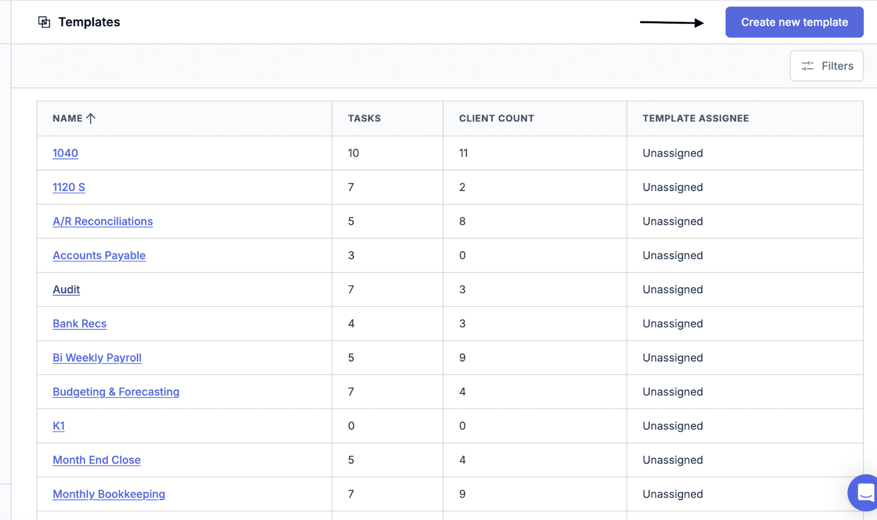
Task: Open the Month End Close template
Action: click(96, 460)
